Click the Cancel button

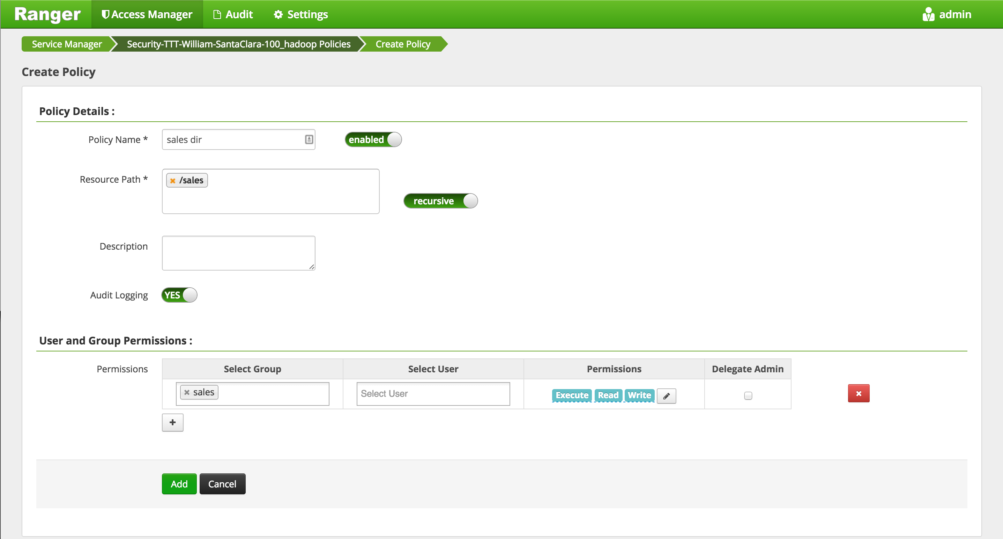[222, 484]
